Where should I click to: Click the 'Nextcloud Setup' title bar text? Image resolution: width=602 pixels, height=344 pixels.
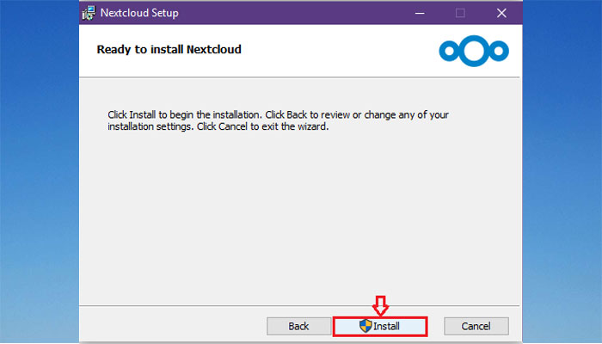[x=139, y=13]
